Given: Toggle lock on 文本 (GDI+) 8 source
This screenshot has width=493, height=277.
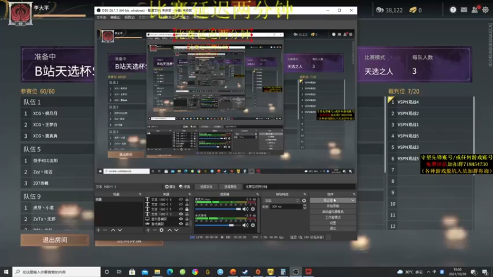Looking at the screenshot, I should coord(187,199).
